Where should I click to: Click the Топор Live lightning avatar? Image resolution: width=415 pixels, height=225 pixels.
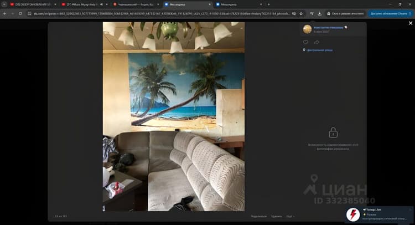pyautogui.click(x=353, y=214)
